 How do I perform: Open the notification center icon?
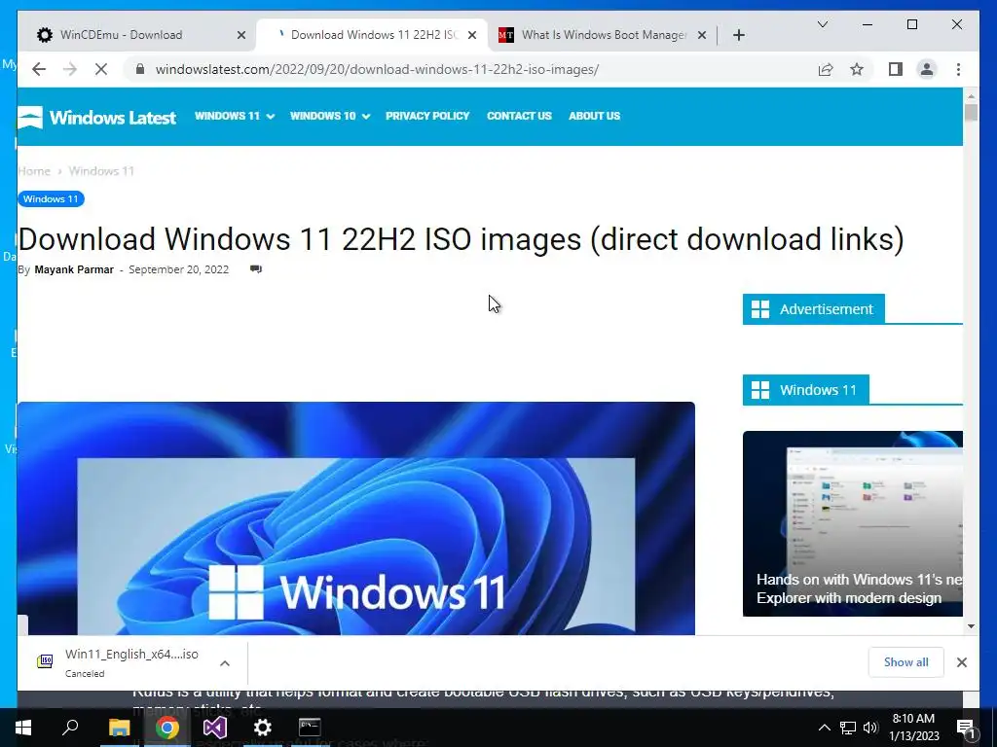point(966,729)
